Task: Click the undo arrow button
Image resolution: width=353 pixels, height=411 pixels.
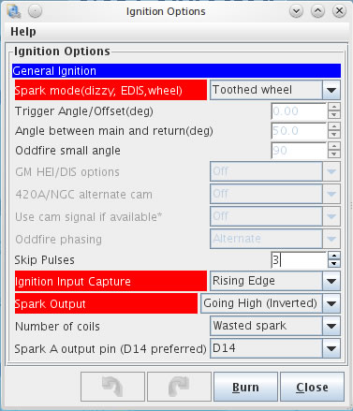Action: (x=112, y=387)
